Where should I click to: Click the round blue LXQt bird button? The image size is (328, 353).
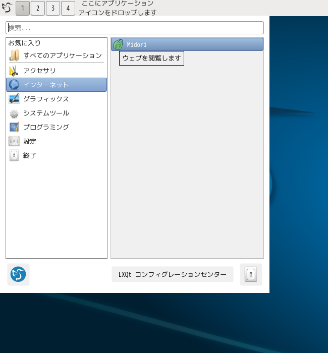click(18, 274)
